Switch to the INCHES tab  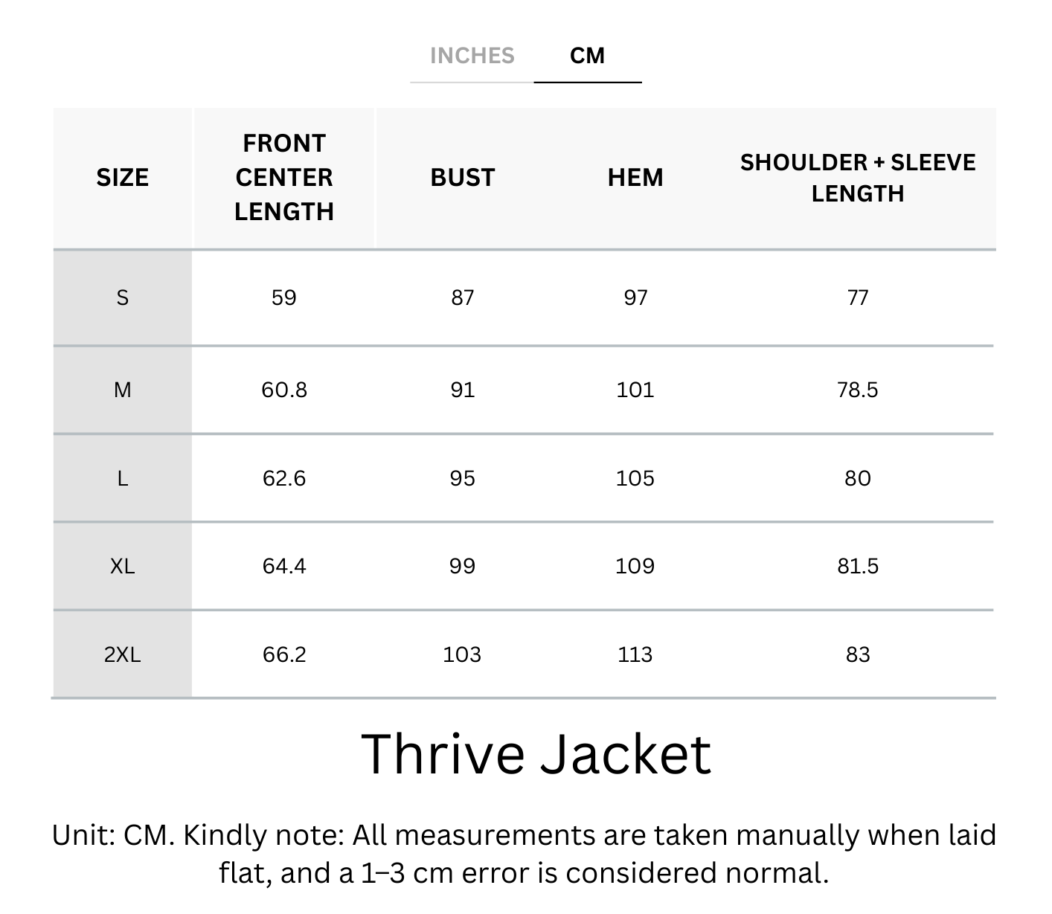coord(472,56)
